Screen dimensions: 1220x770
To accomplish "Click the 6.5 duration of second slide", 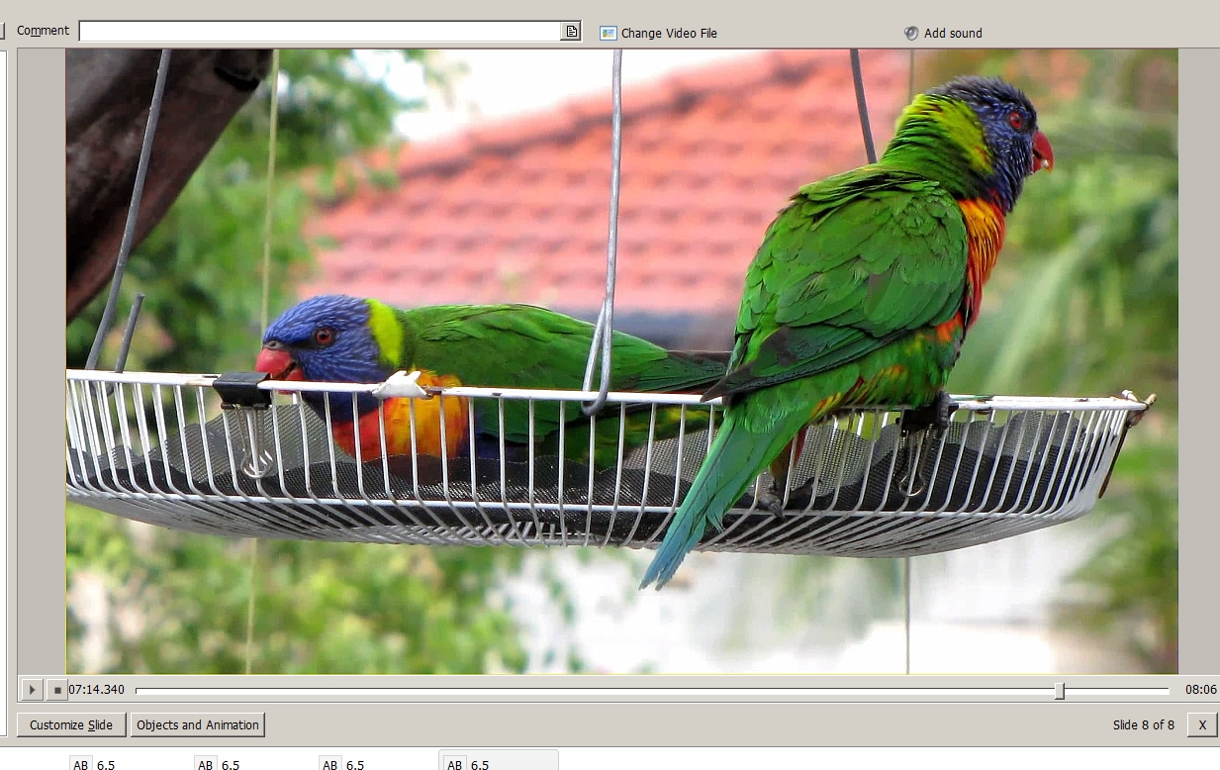I will pyautogui.click(x=231, y=765).
